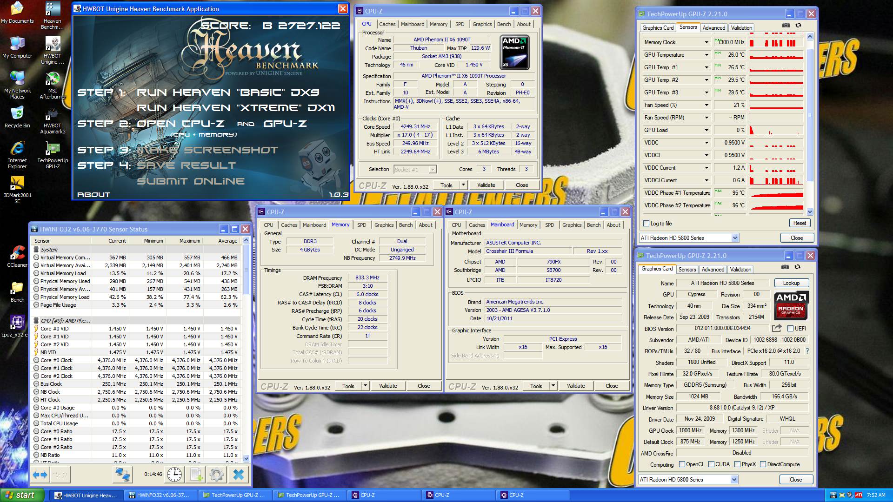893x502 pixels.
Task: Toggle DirectCompute checkbox in GPU-Z
Action: [763, 464]
